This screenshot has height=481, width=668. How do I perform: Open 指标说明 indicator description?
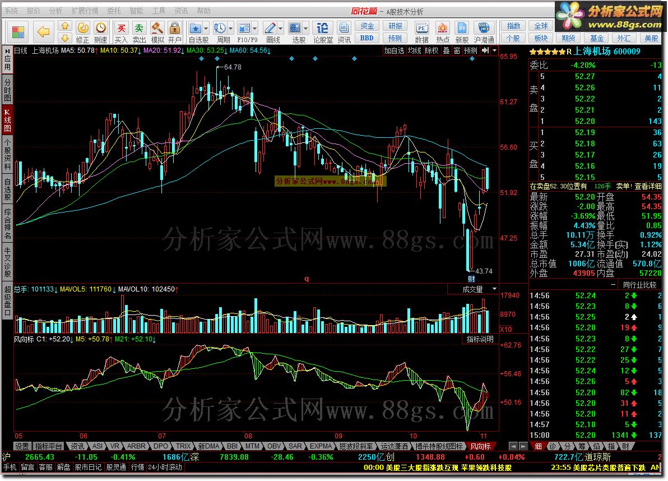click(480, 339)
